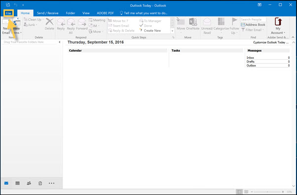
Task: Open the Filter Email dropdown
Action: pos(253,30)
